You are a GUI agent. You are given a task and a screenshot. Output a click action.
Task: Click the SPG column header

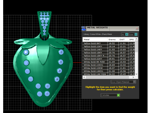pyautogui.click(x=131, y=40)
